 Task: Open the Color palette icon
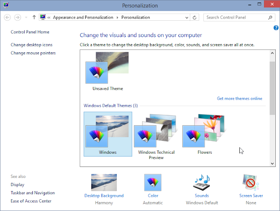click(x=153, y=183)
